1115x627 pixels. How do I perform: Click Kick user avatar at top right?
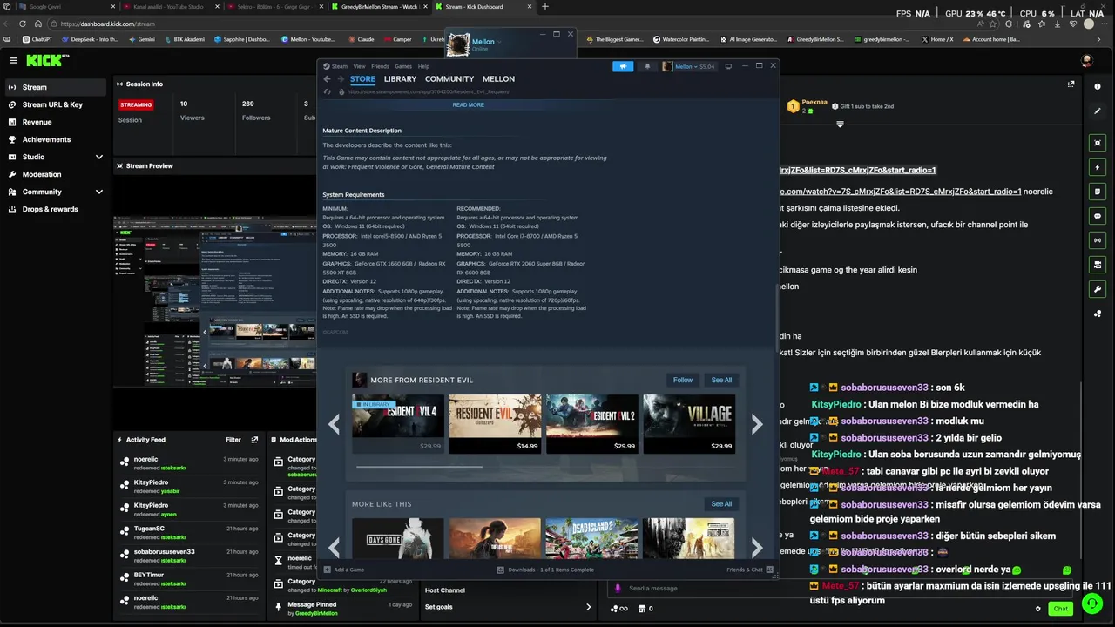tap(1087, 61)
